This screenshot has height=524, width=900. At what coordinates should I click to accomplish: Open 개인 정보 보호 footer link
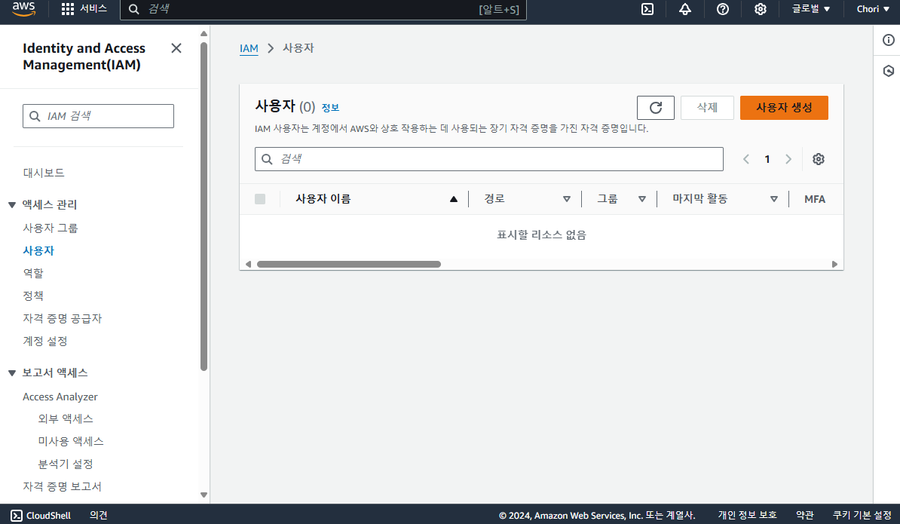click(x=747, y=516)
